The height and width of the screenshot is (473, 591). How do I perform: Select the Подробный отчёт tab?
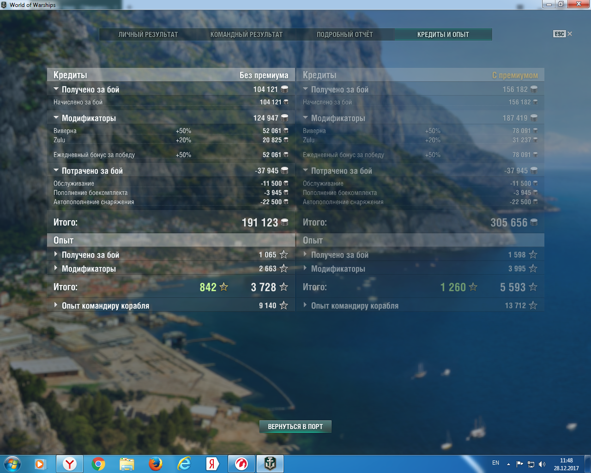click(x=345, y=35)
